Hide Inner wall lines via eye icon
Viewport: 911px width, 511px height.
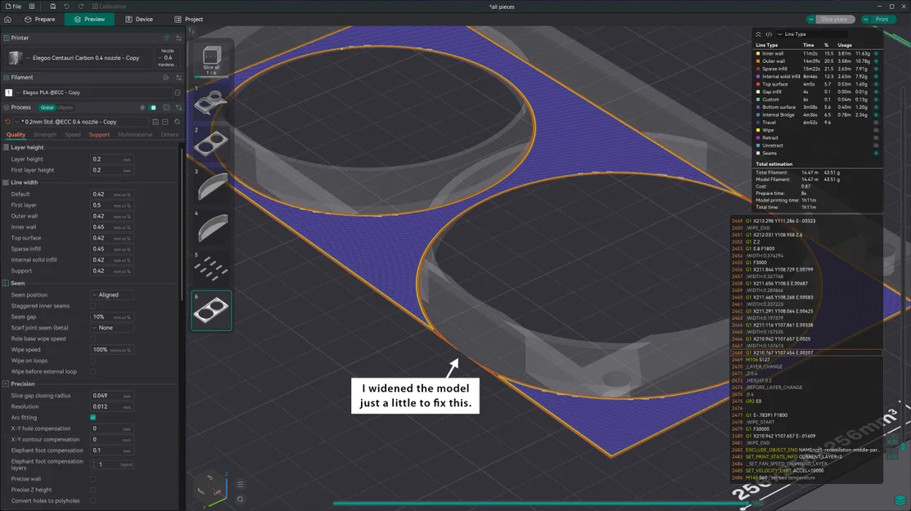point(876,53)
